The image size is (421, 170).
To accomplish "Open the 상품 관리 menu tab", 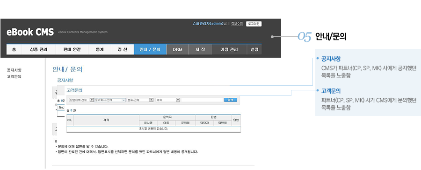I will pyautogui.click(x=39, y=49).
